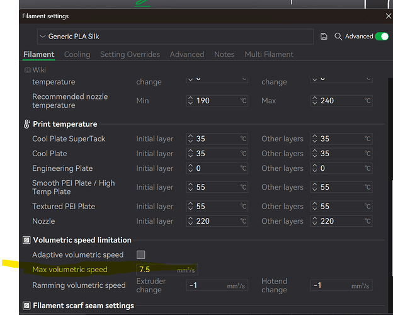
Task: Switch to the Cooling tab
Action: click(x=77, y=54)
